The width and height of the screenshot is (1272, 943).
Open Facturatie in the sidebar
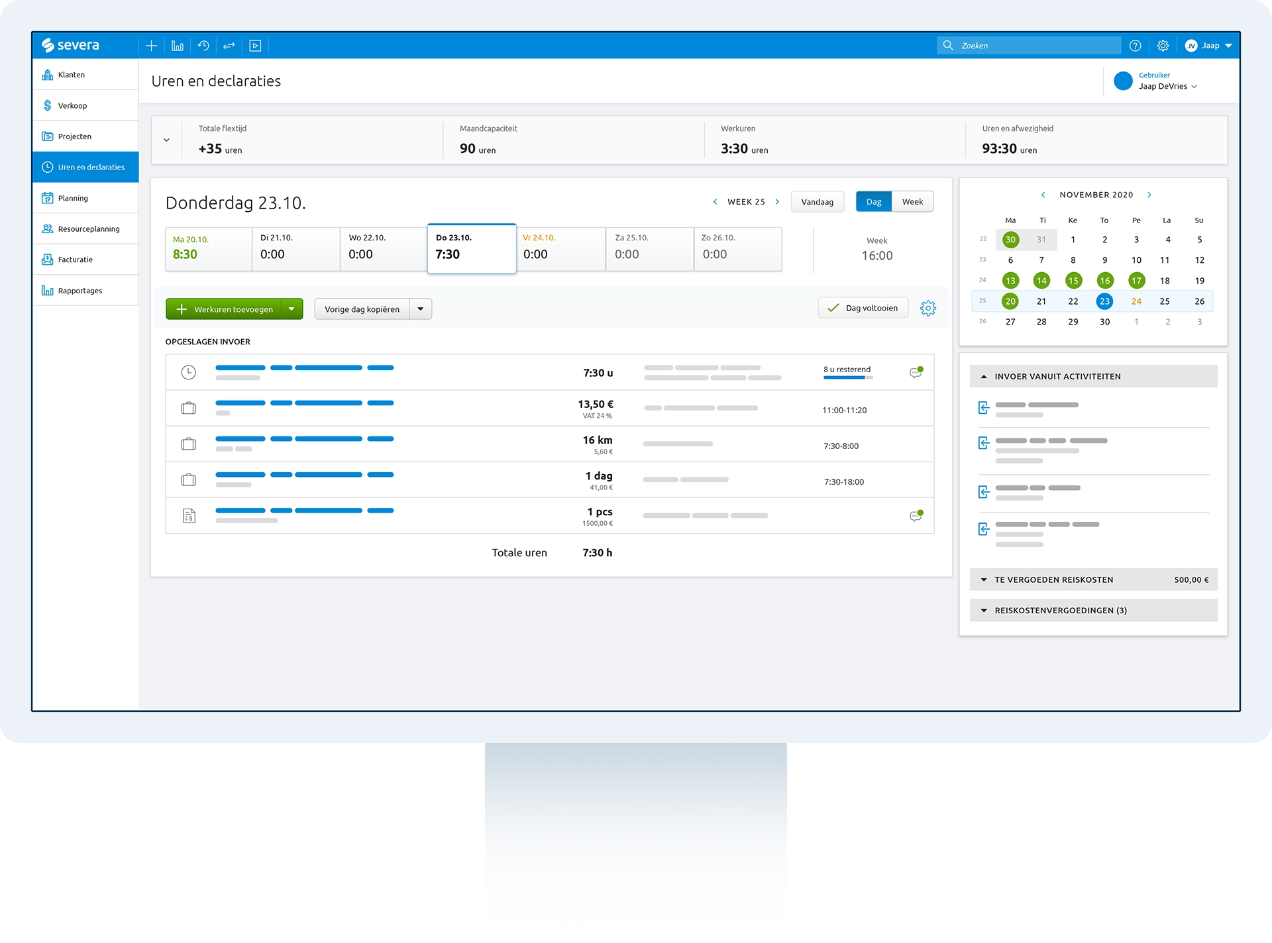tap(75, 260)
